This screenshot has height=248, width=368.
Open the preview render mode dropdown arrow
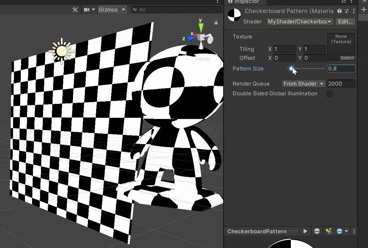point(346,231)
